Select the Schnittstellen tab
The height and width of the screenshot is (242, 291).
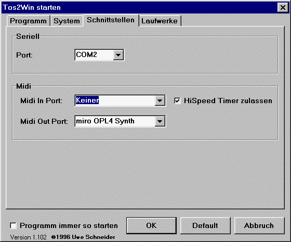tap(111, 20)
